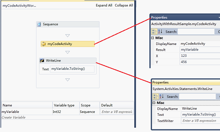Click drop triangle below WriteLine activity
This screenshot has height=132, width=220.
pos(67,80)
